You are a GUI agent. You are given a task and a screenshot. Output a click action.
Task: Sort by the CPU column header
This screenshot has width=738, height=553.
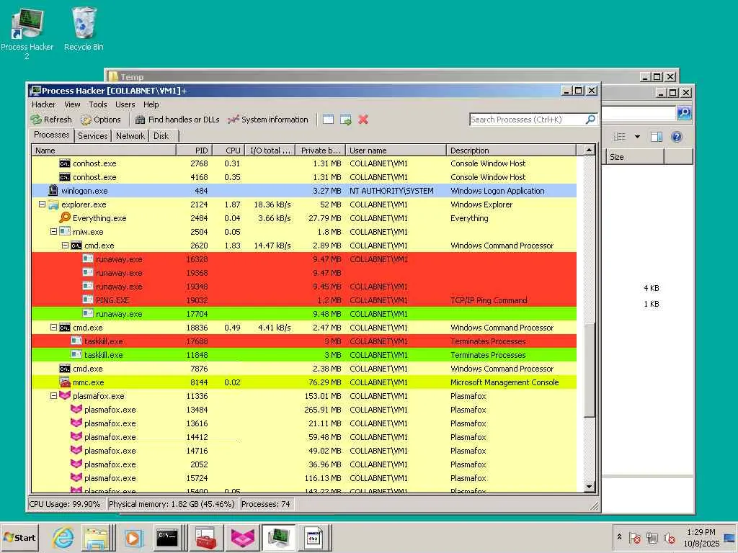pos(228,150)
